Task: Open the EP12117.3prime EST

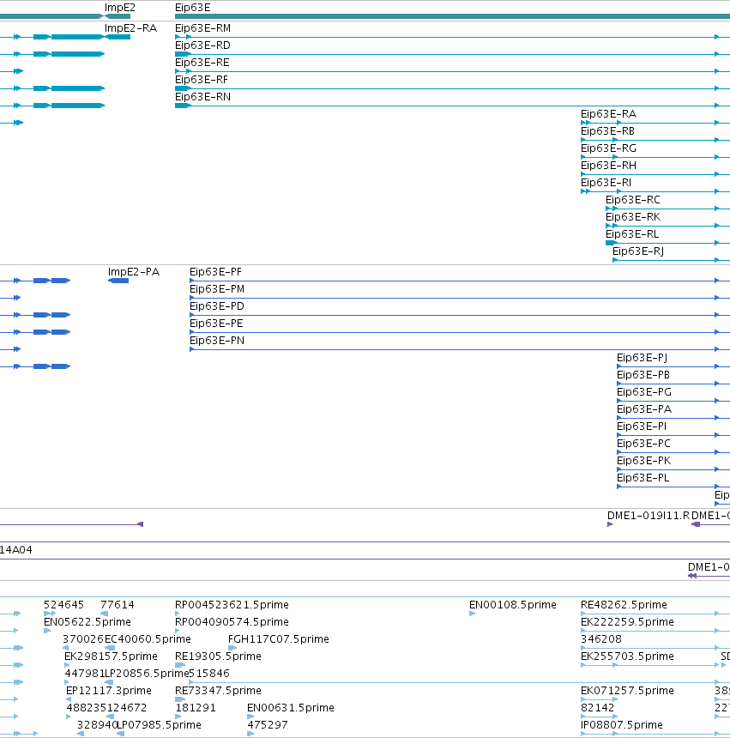Action: [109, 691]
